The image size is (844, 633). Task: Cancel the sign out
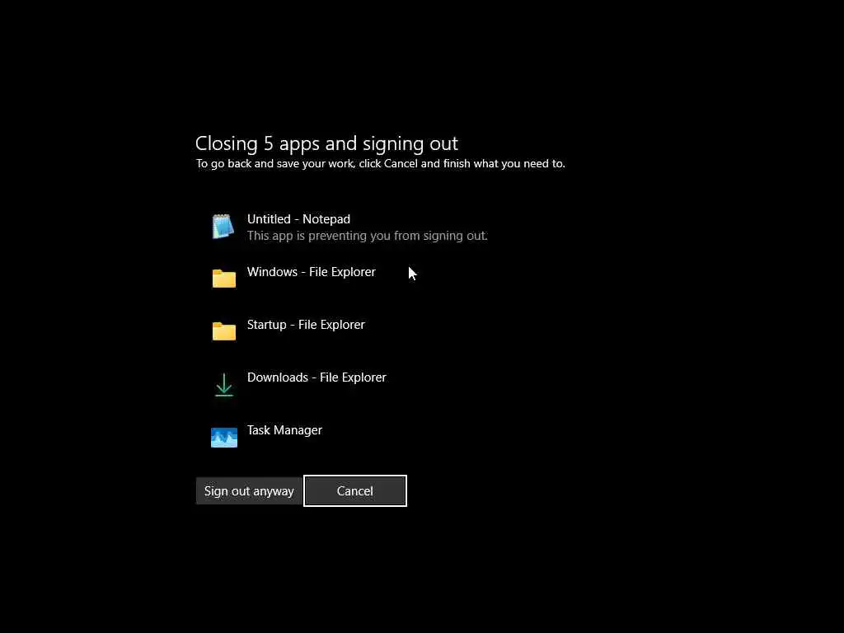(354, 491)
